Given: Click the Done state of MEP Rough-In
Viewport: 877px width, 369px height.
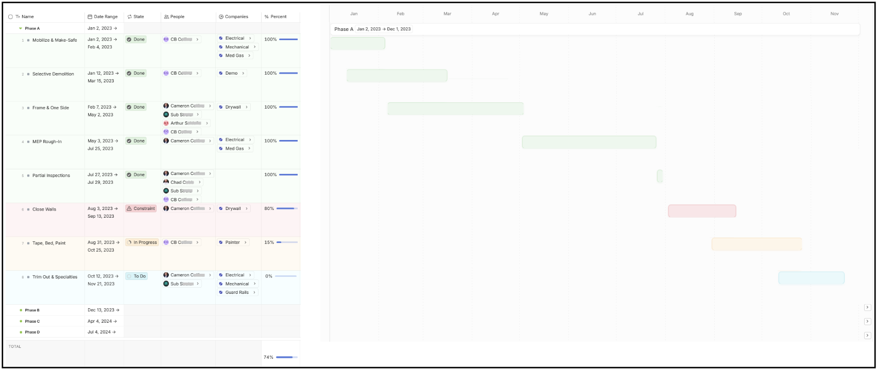Looking at the screenshot, I should [x=136, y=141].
